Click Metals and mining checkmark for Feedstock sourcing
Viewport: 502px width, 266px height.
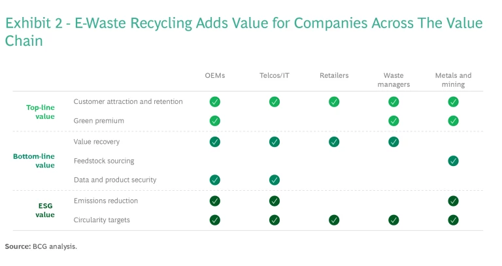click(x=453, y=161)
